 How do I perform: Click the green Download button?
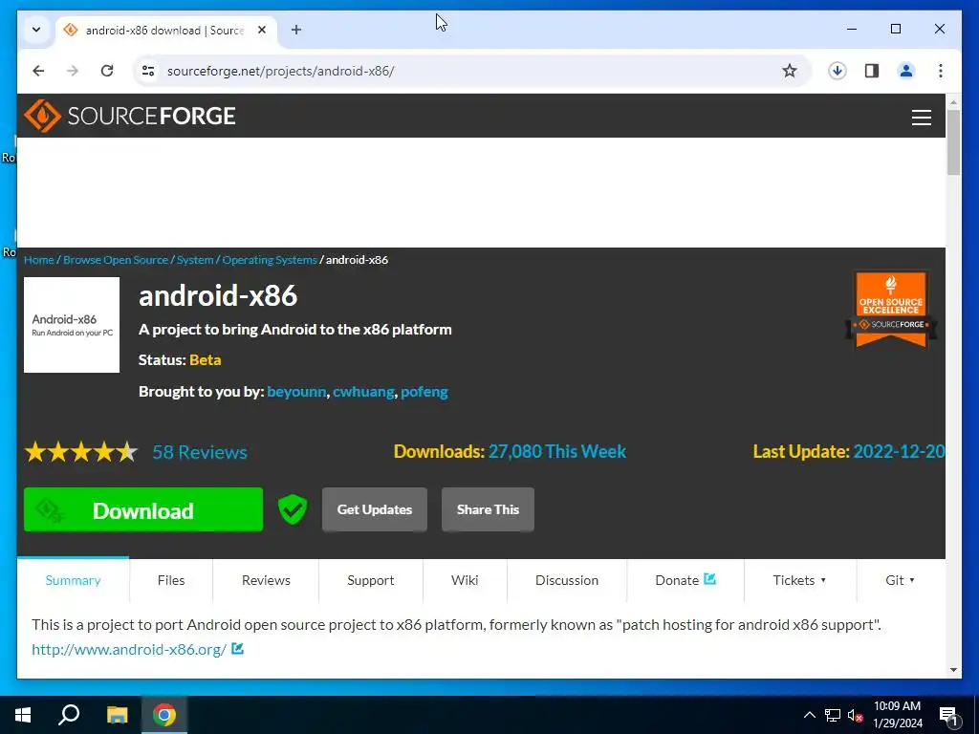click(x=143, y=510)
